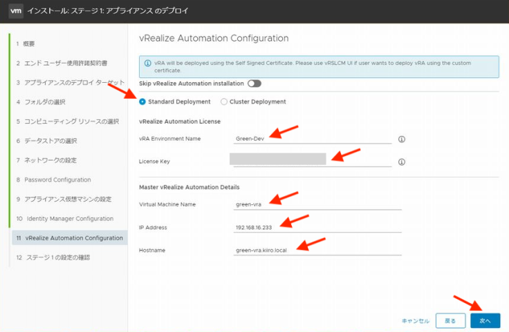The image size is (509, 332).
Task: Click the 戻る back button
Action: pyautogui.click(x=450, y=321)
